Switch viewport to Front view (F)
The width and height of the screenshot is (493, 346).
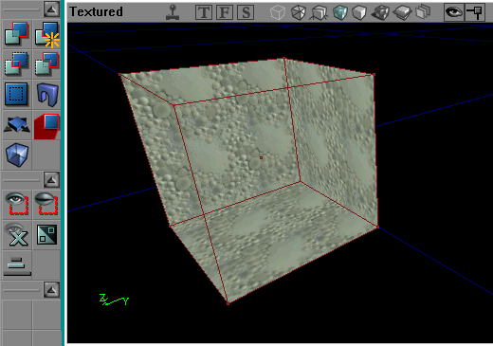[225, 12]
